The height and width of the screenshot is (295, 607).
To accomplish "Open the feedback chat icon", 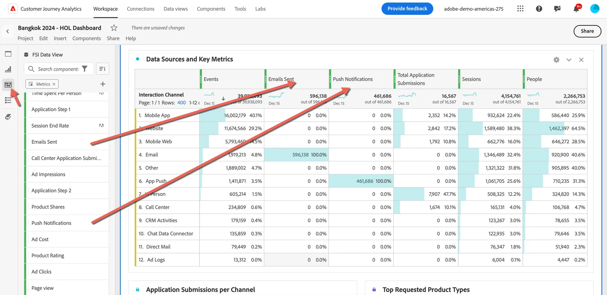I will pyautogui.click(x=557, y=9).
